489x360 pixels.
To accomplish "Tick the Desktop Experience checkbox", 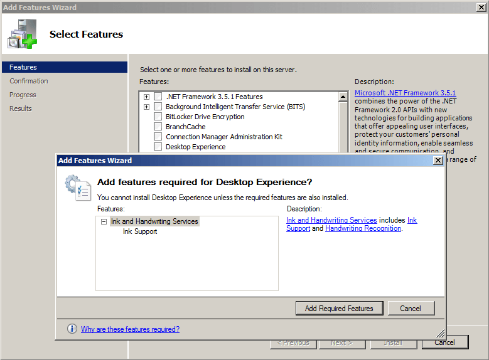I will point(158,147).
